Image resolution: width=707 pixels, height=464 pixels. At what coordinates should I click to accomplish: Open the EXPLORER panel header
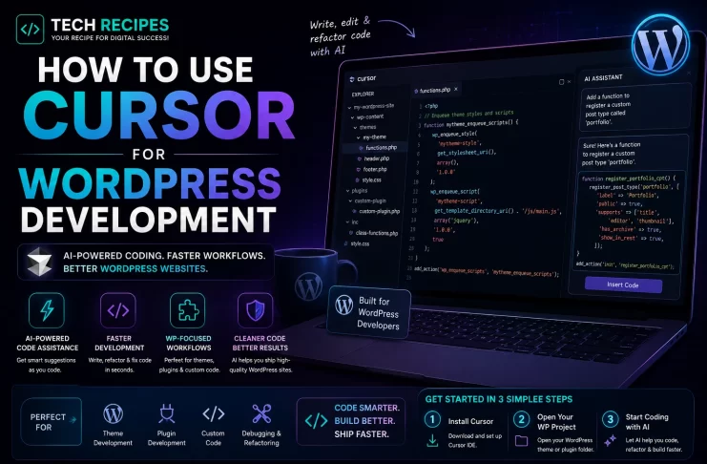(363, 95)
